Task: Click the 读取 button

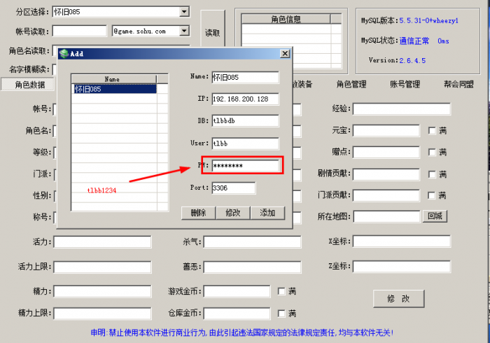Action: click(212, 33)
